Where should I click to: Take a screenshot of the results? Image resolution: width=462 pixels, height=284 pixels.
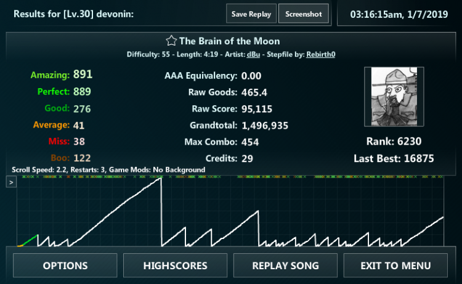pos(303,14)
